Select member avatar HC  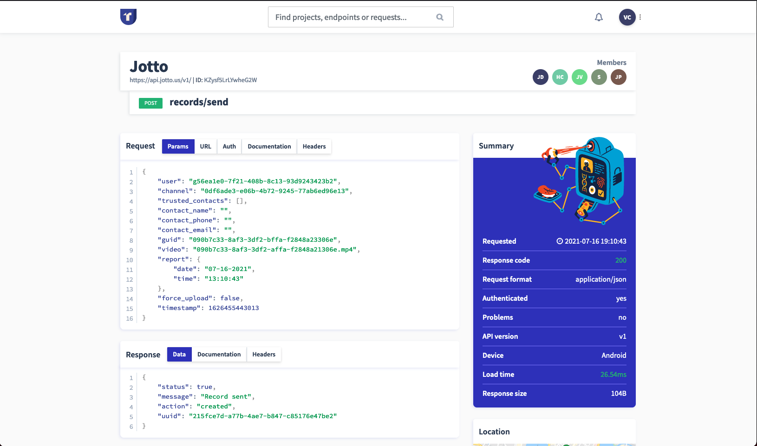[x=560, y=77]
